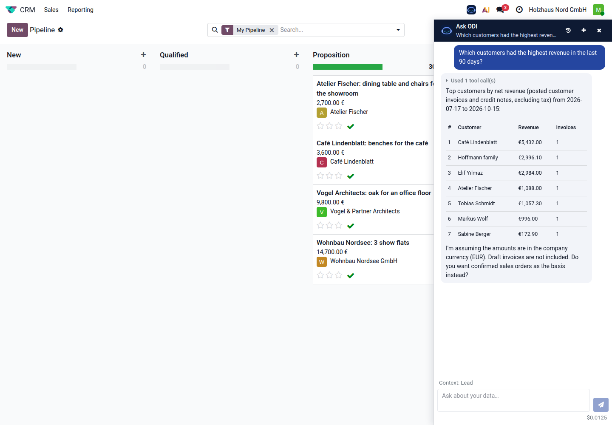Focus the Search field in the pipeline
Screen dimensions: 612x425
335,30
